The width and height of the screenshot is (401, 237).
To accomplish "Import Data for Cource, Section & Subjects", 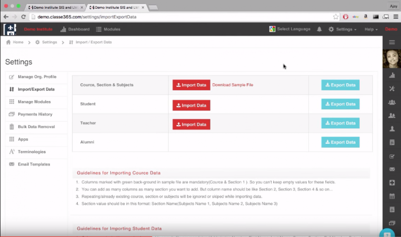I will point(191,85).
